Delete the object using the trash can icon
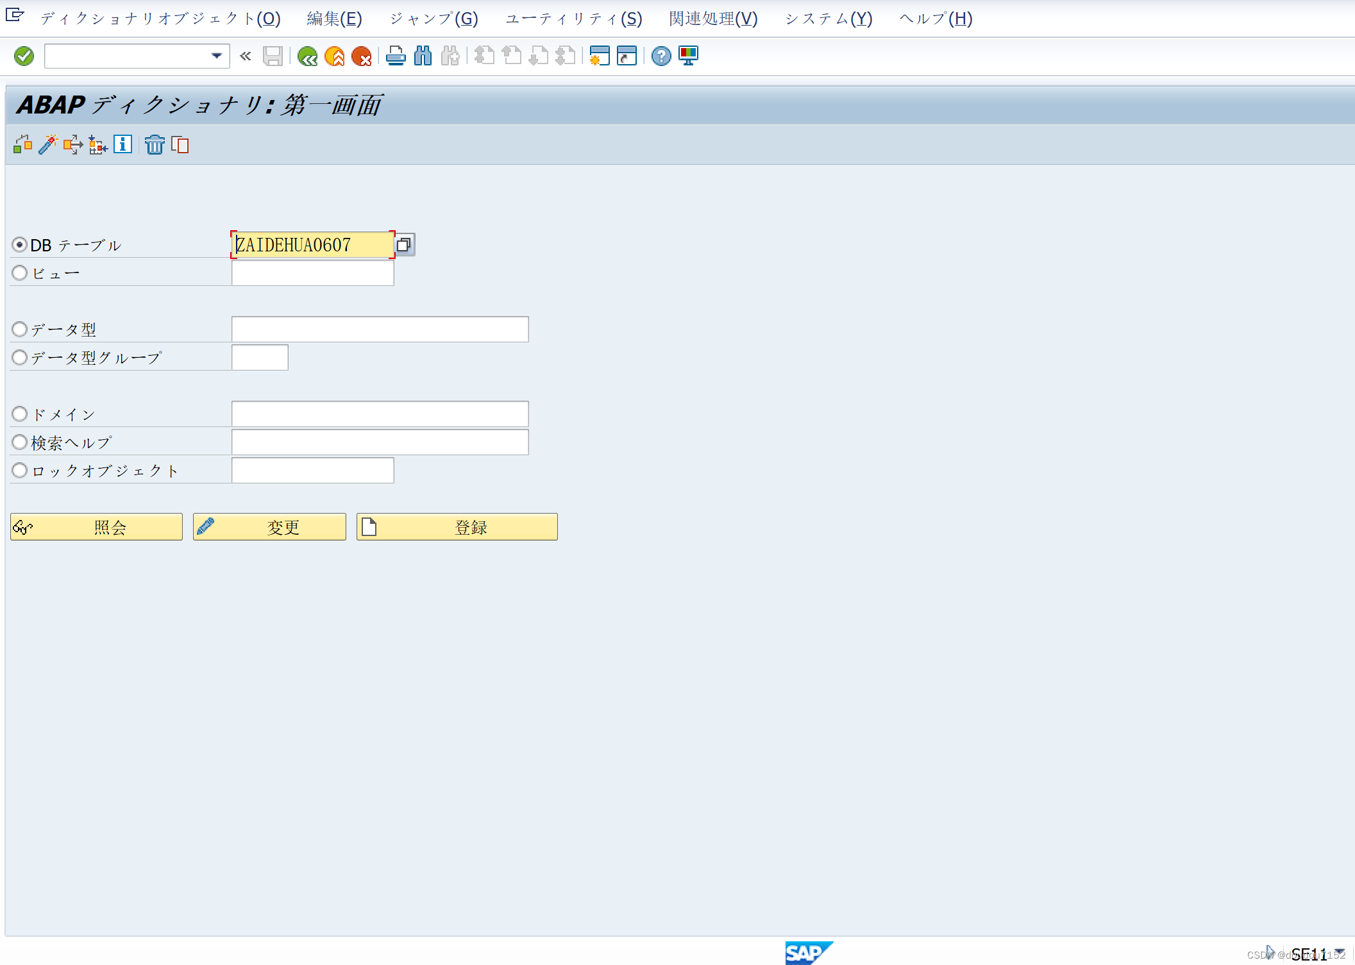1355x965 pixels. [x=155, y=145]
